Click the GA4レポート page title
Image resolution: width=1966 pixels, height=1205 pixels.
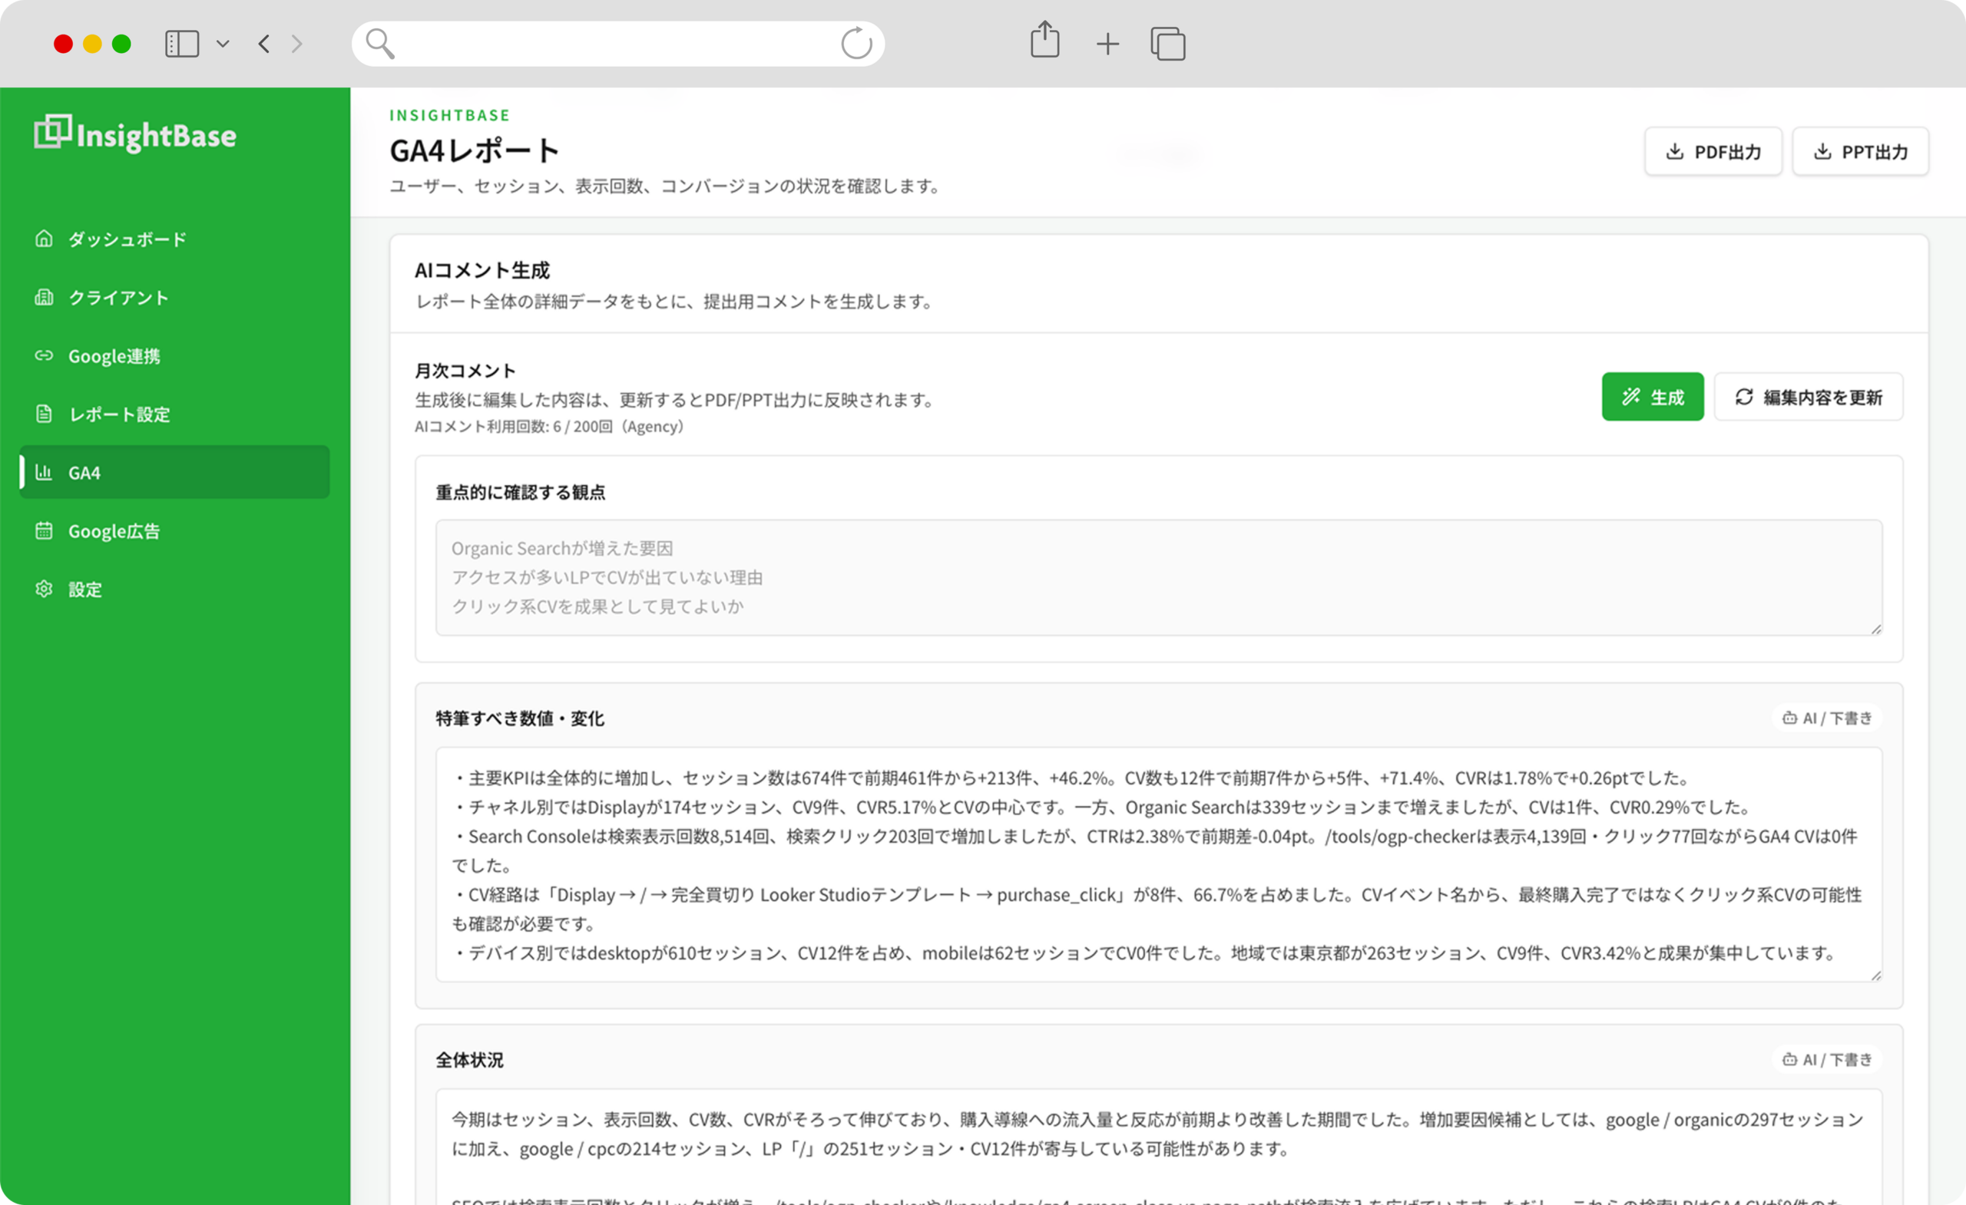[x=474, y=150]
